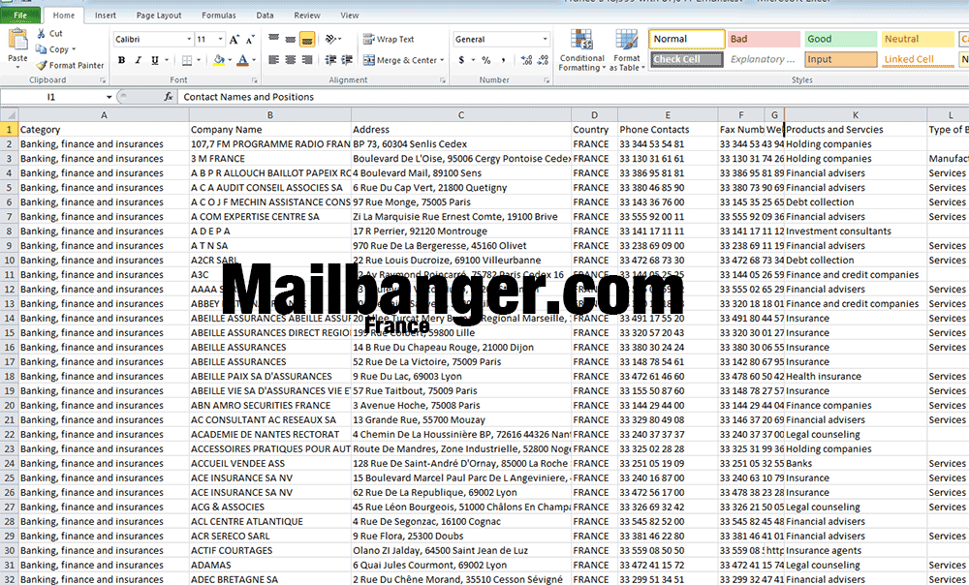Open Format as Table gallery
The width and height of the screenshot is (969, 585).
click(x=627, y=50)
